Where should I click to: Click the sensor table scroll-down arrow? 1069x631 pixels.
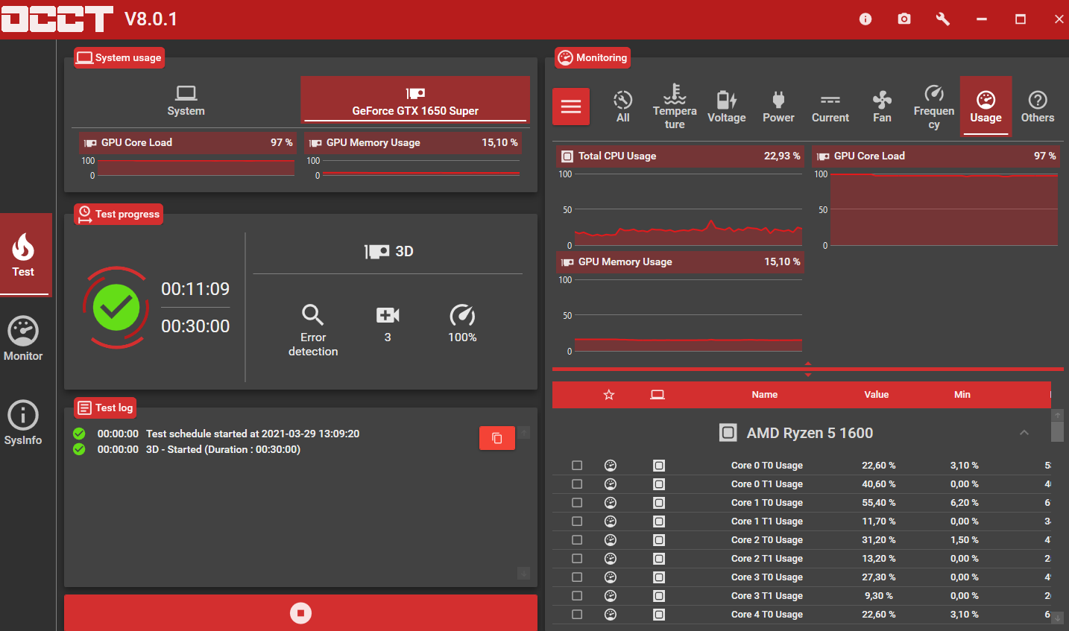point(1057,618)
